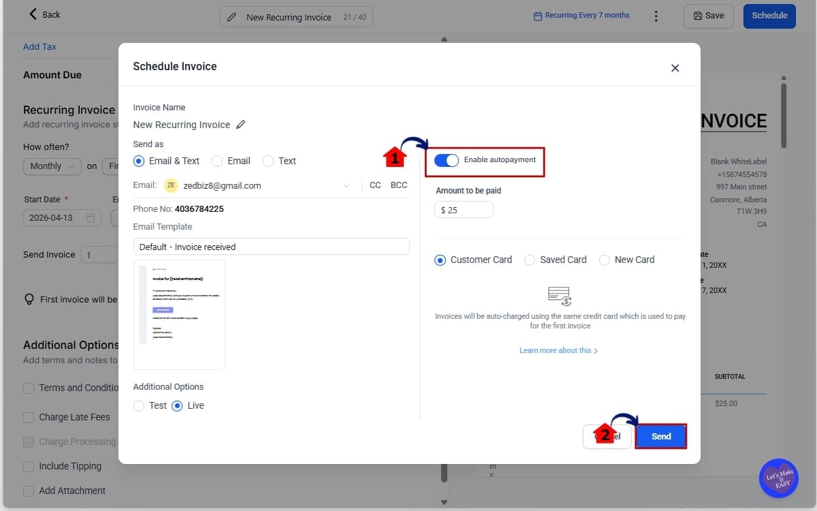Expand the email recipient dropdown chevron
Screen dimensions: 817x511
[x=347, y=185]
